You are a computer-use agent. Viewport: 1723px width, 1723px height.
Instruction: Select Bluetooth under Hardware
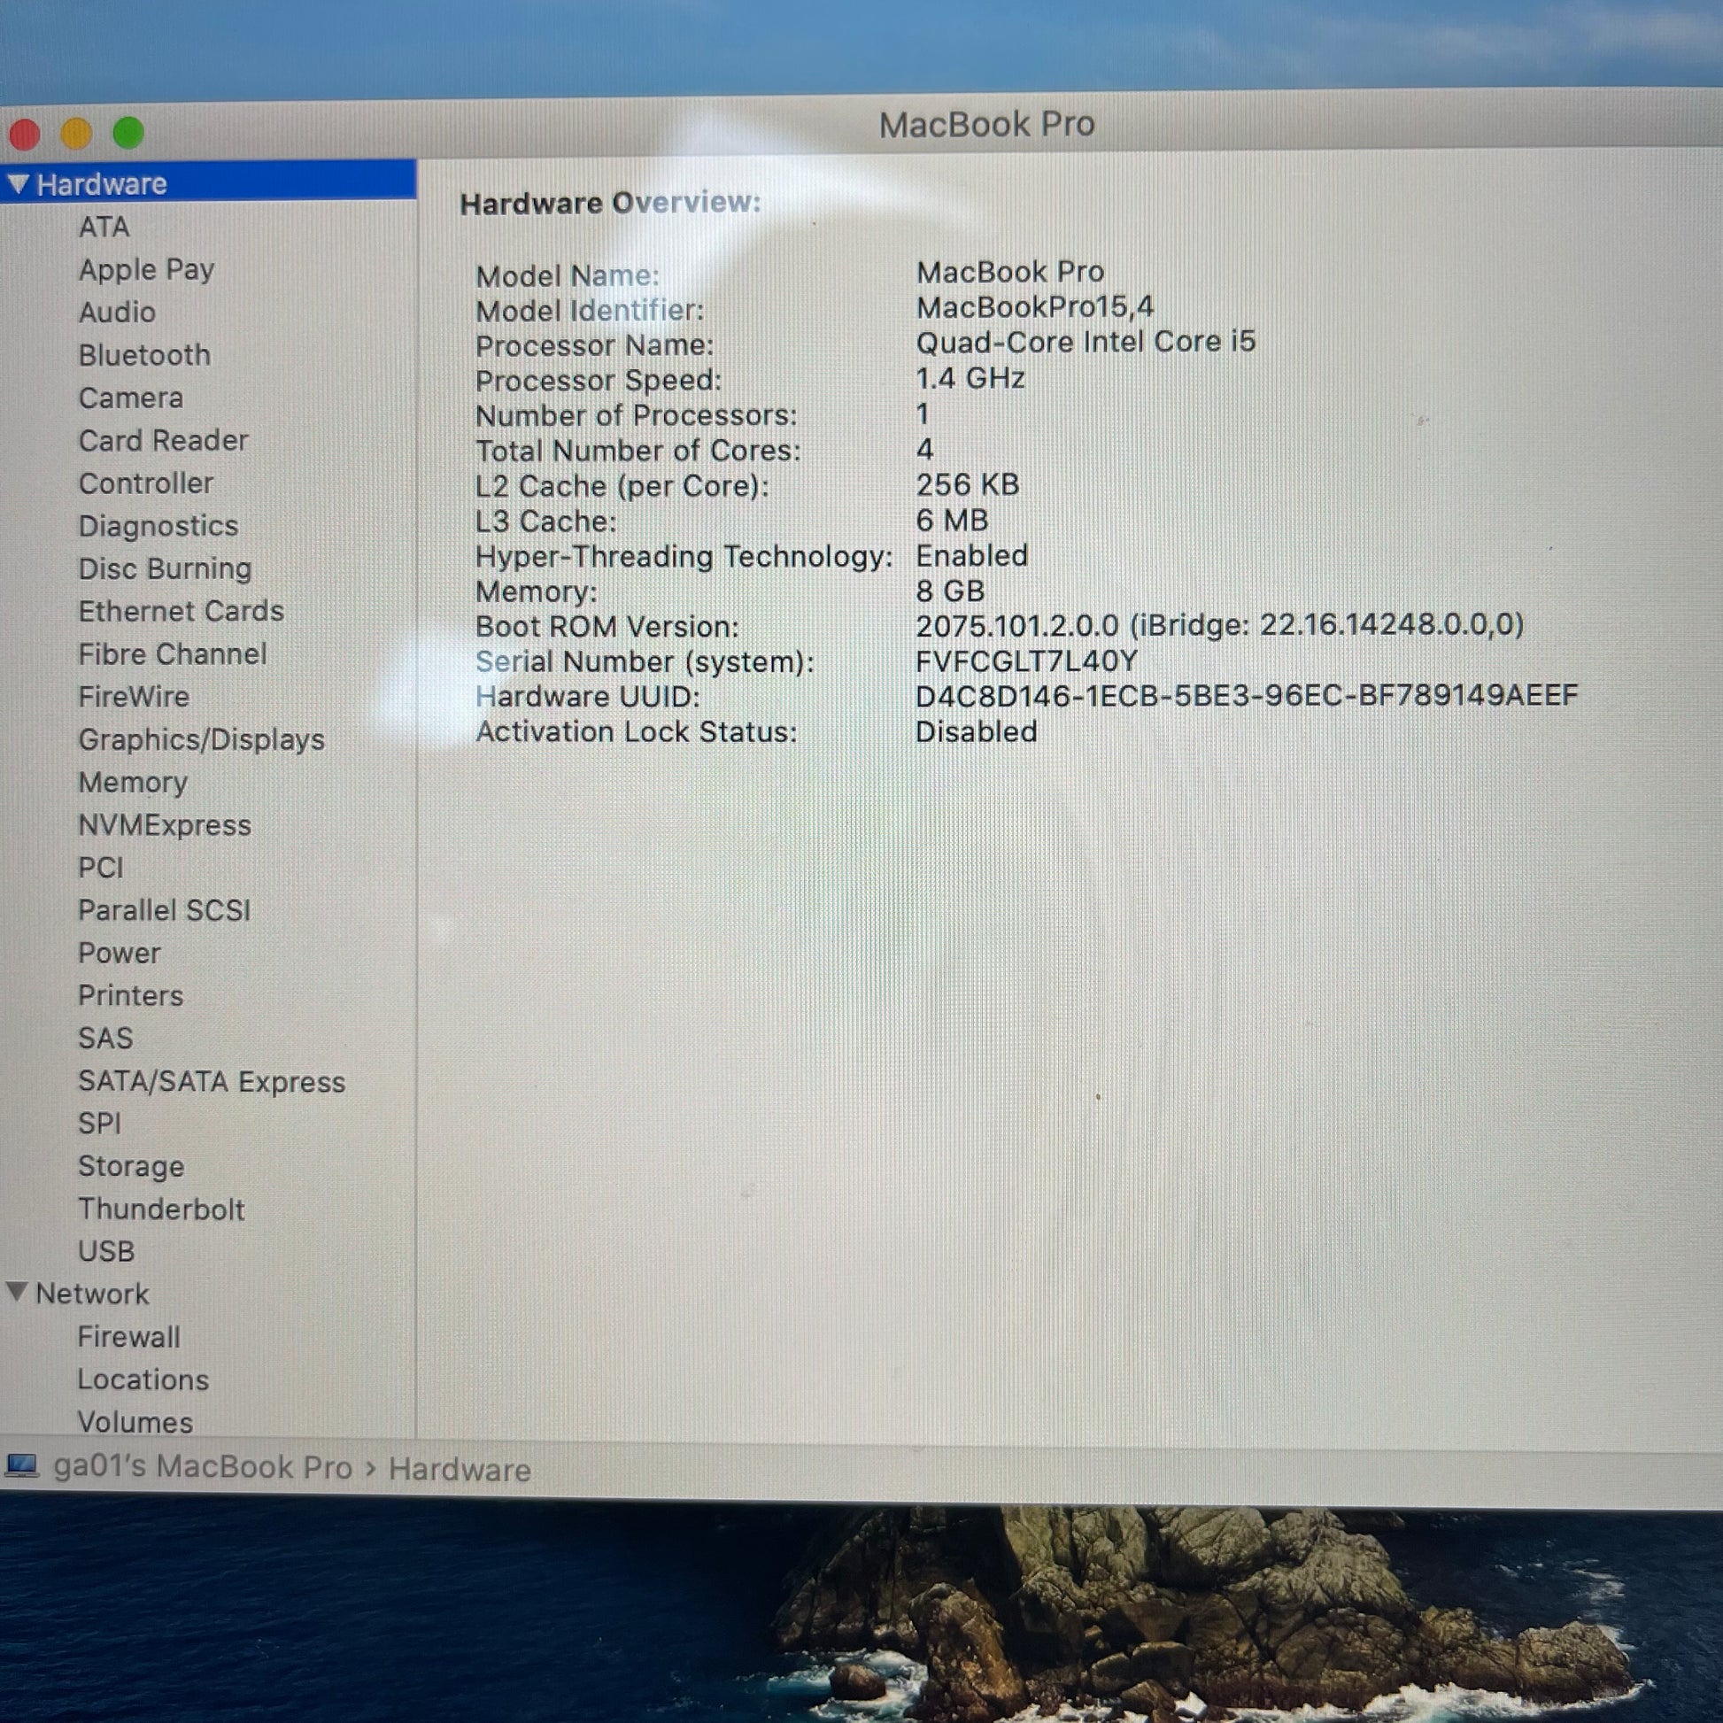tap(144, 355)
